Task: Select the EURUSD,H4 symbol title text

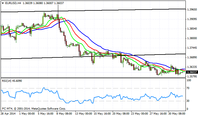Action: [13, 3]
